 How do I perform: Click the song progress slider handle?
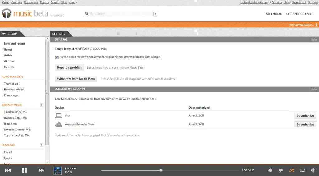[161, 170]
